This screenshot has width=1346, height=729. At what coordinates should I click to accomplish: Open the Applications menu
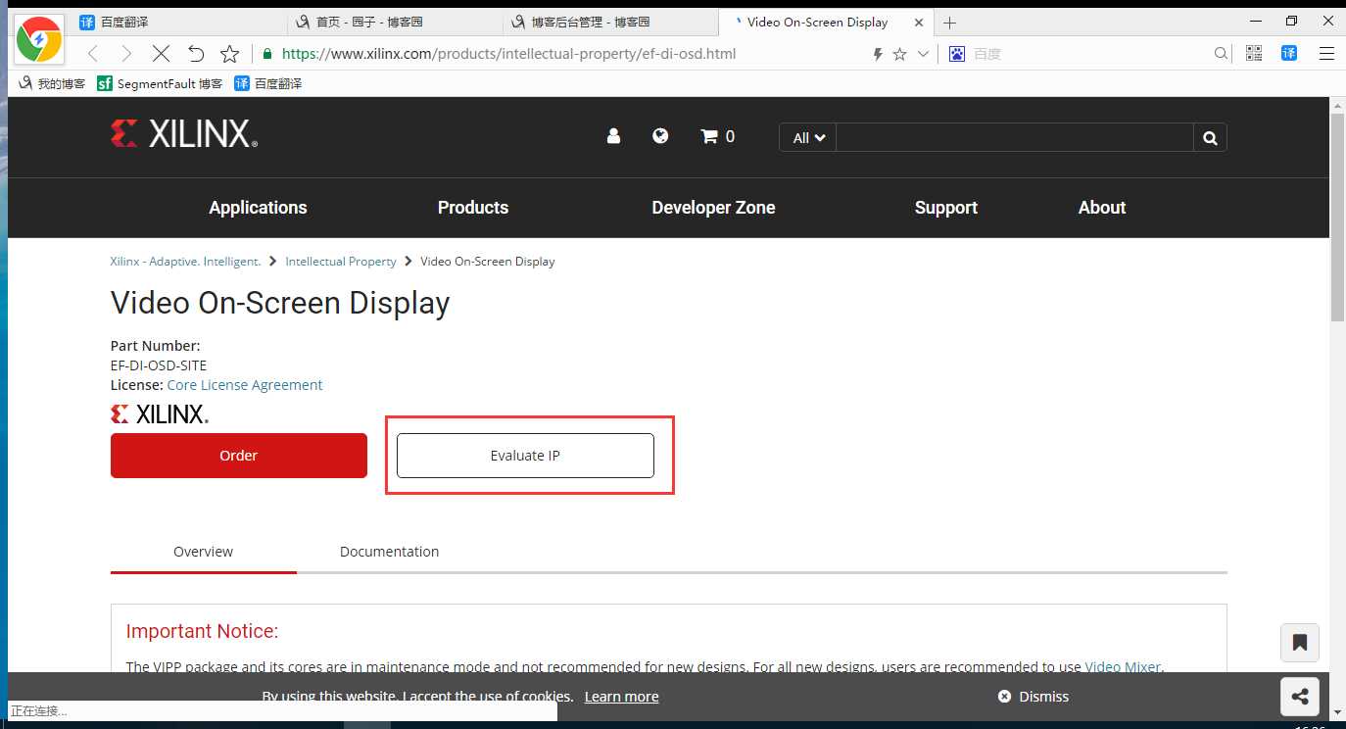pos(258,208)
